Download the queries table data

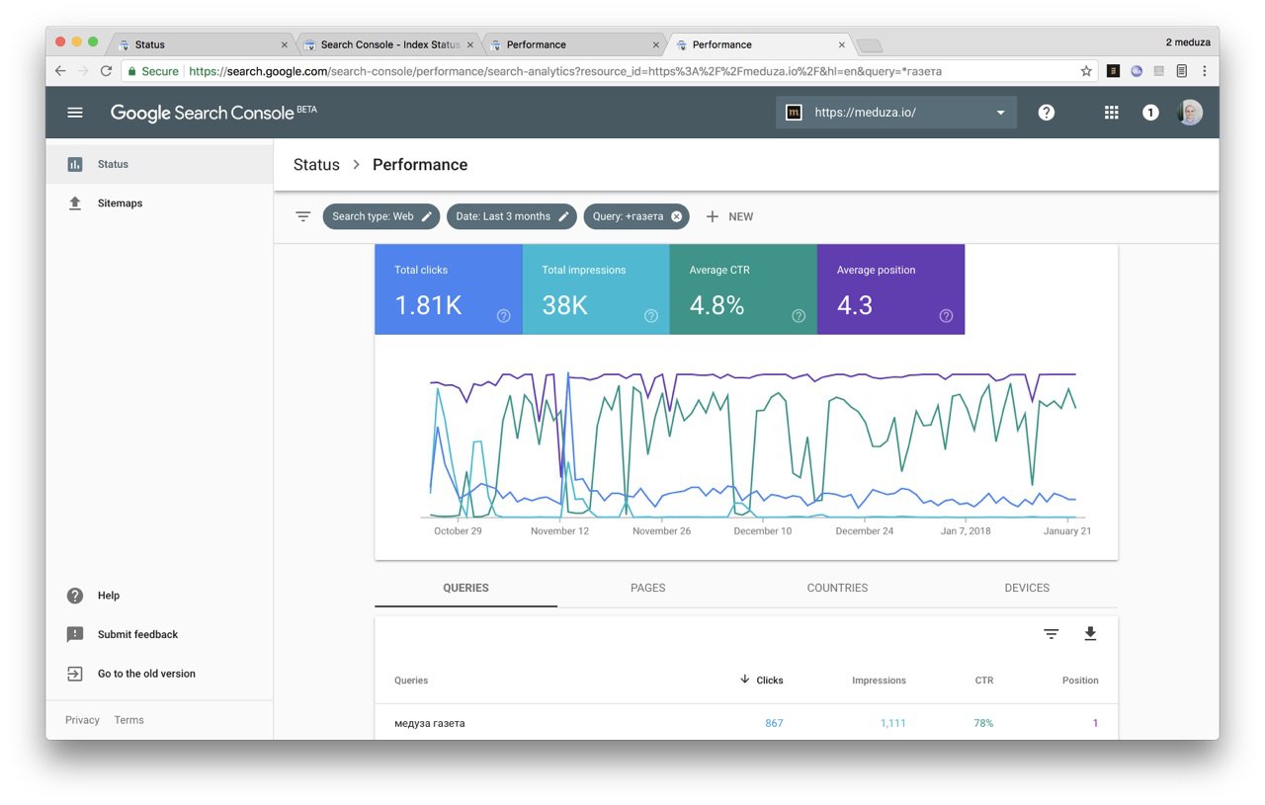pyautogui.click(x=1090, y=634)
